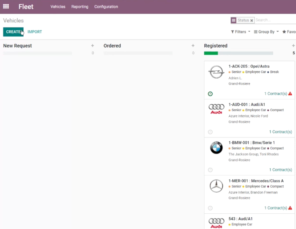Click the Registered column header

pyautogui.click(x=216, y=46)
